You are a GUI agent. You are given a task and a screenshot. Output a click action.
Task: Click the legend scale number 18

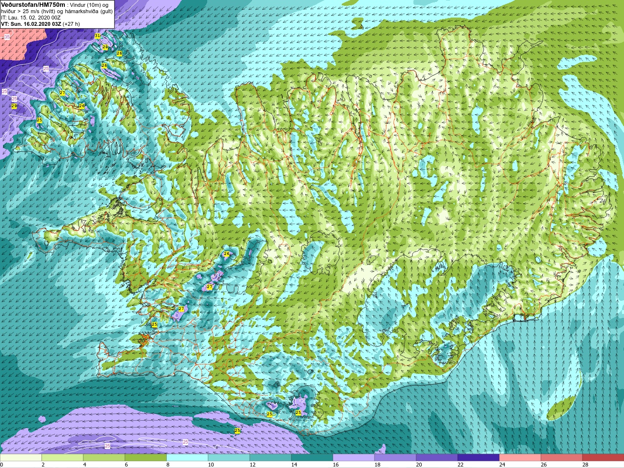[x=377, y=465]
